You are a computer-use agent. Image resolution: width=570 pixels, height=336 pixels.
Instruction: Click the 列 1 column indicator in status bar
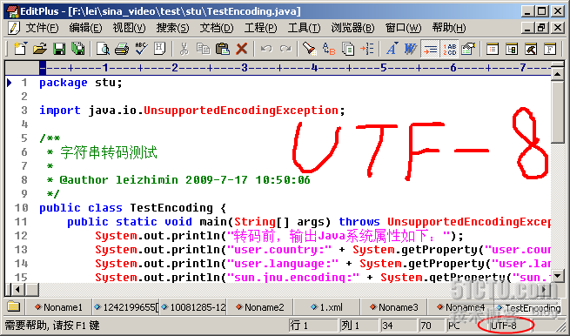[x=359, y=326]
